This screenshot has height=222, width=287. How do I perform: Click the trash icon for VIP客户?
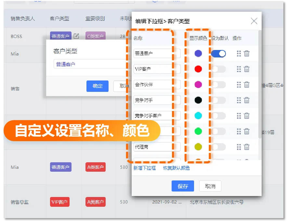[x=247, y=69]
